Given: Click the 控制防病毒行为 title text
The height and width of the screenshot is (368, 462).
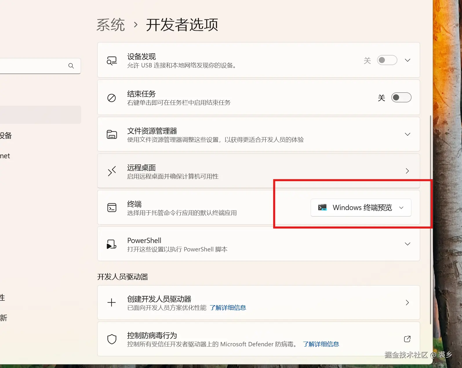Looking at the screenshot, I should pyautogui.click(x=152, y=335).
